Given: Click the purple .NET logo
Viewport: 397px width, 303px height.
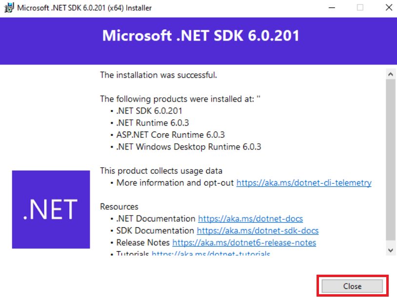Looking at the screenshot, I should [x=51, y=209].
